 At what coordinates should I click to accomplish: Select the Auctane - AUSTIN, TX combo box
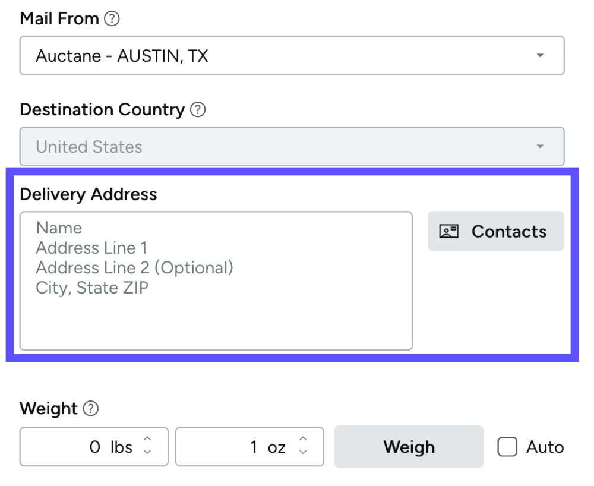point(267,56)
